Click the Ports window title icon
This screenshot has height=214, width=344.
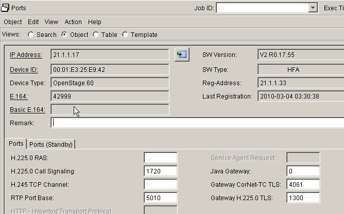click(5, 8)
